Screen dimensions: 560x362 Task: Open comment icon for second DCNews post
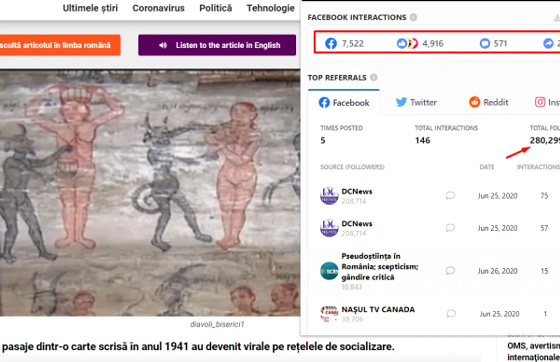(x=450, y=228)
